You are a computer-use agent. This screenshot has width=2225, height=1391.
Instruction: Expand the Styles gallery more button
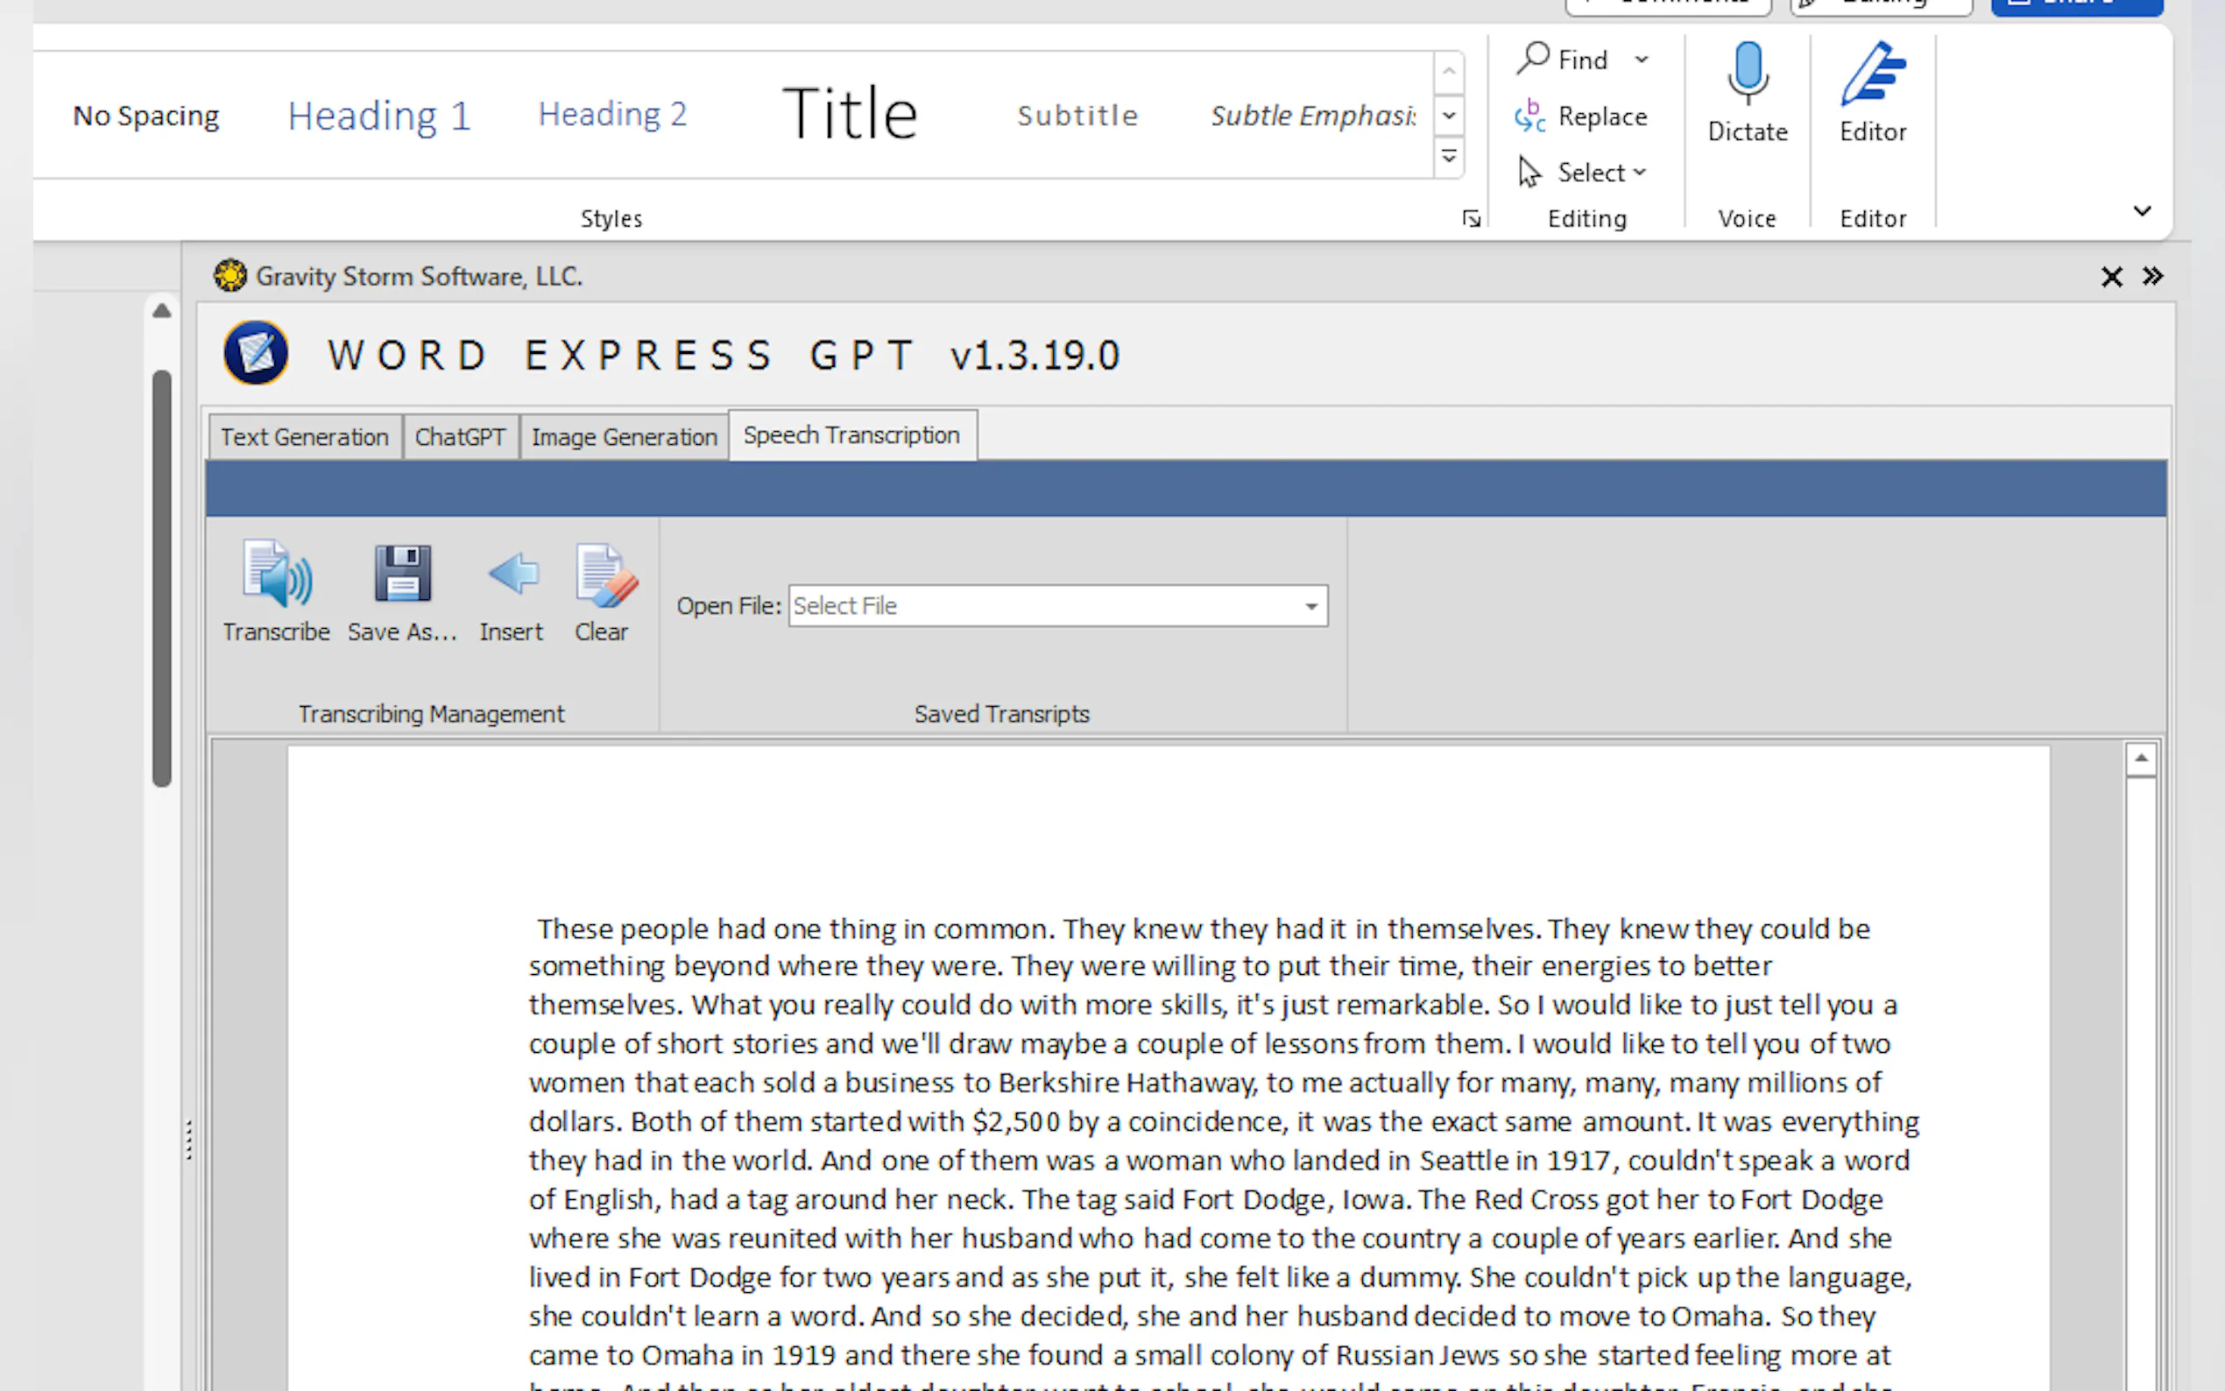pyautogui.click(x=1449, y=158)
